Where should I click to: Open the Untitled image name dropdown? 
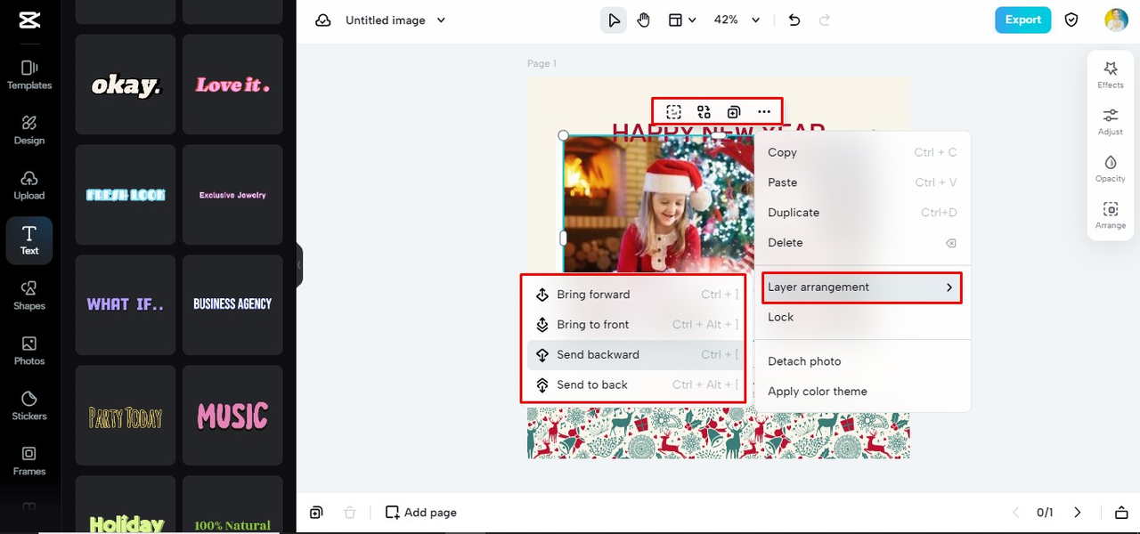click(395, 20)
